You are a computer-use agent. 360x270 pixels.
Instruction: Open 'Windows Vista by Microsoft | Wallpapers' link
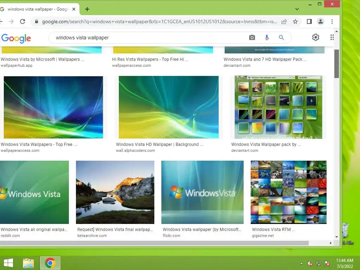[43, 59]
